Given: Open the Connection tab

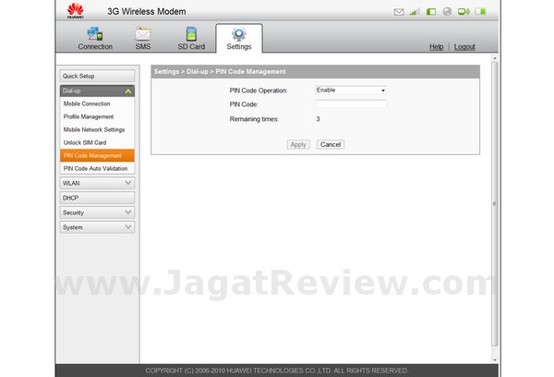Looking at the screenshot, I should 95,39.
